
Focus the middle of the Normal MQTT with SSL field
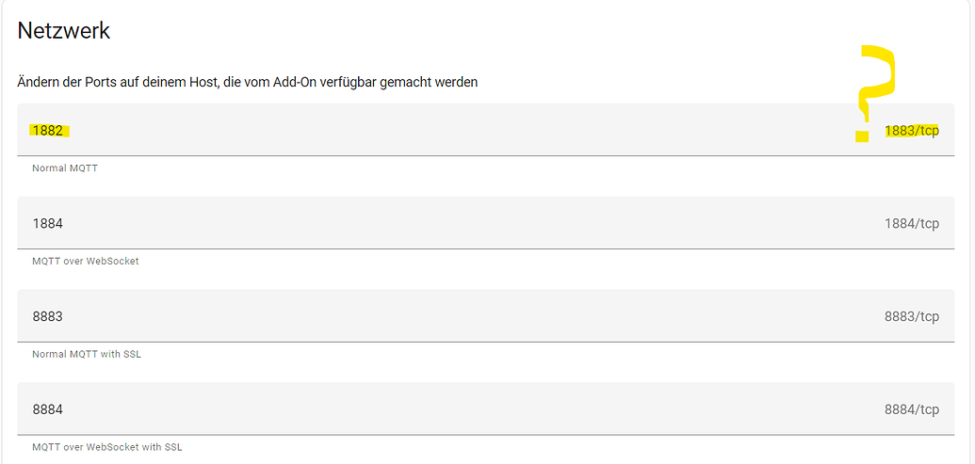coord(485,316)
